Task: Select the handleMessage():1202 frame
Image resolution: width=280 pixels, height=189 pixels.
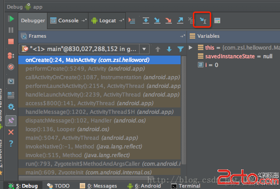Action: tap(99, 112)
